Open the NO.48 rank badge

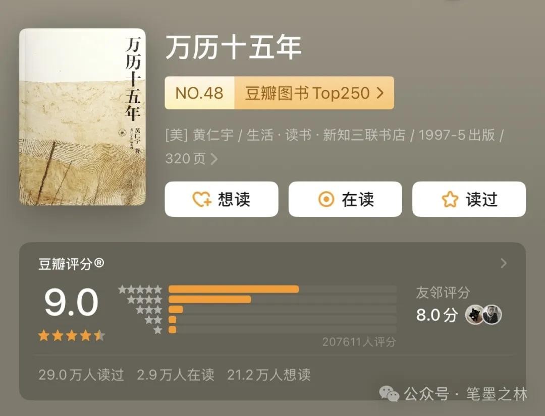tap(199, 93)
